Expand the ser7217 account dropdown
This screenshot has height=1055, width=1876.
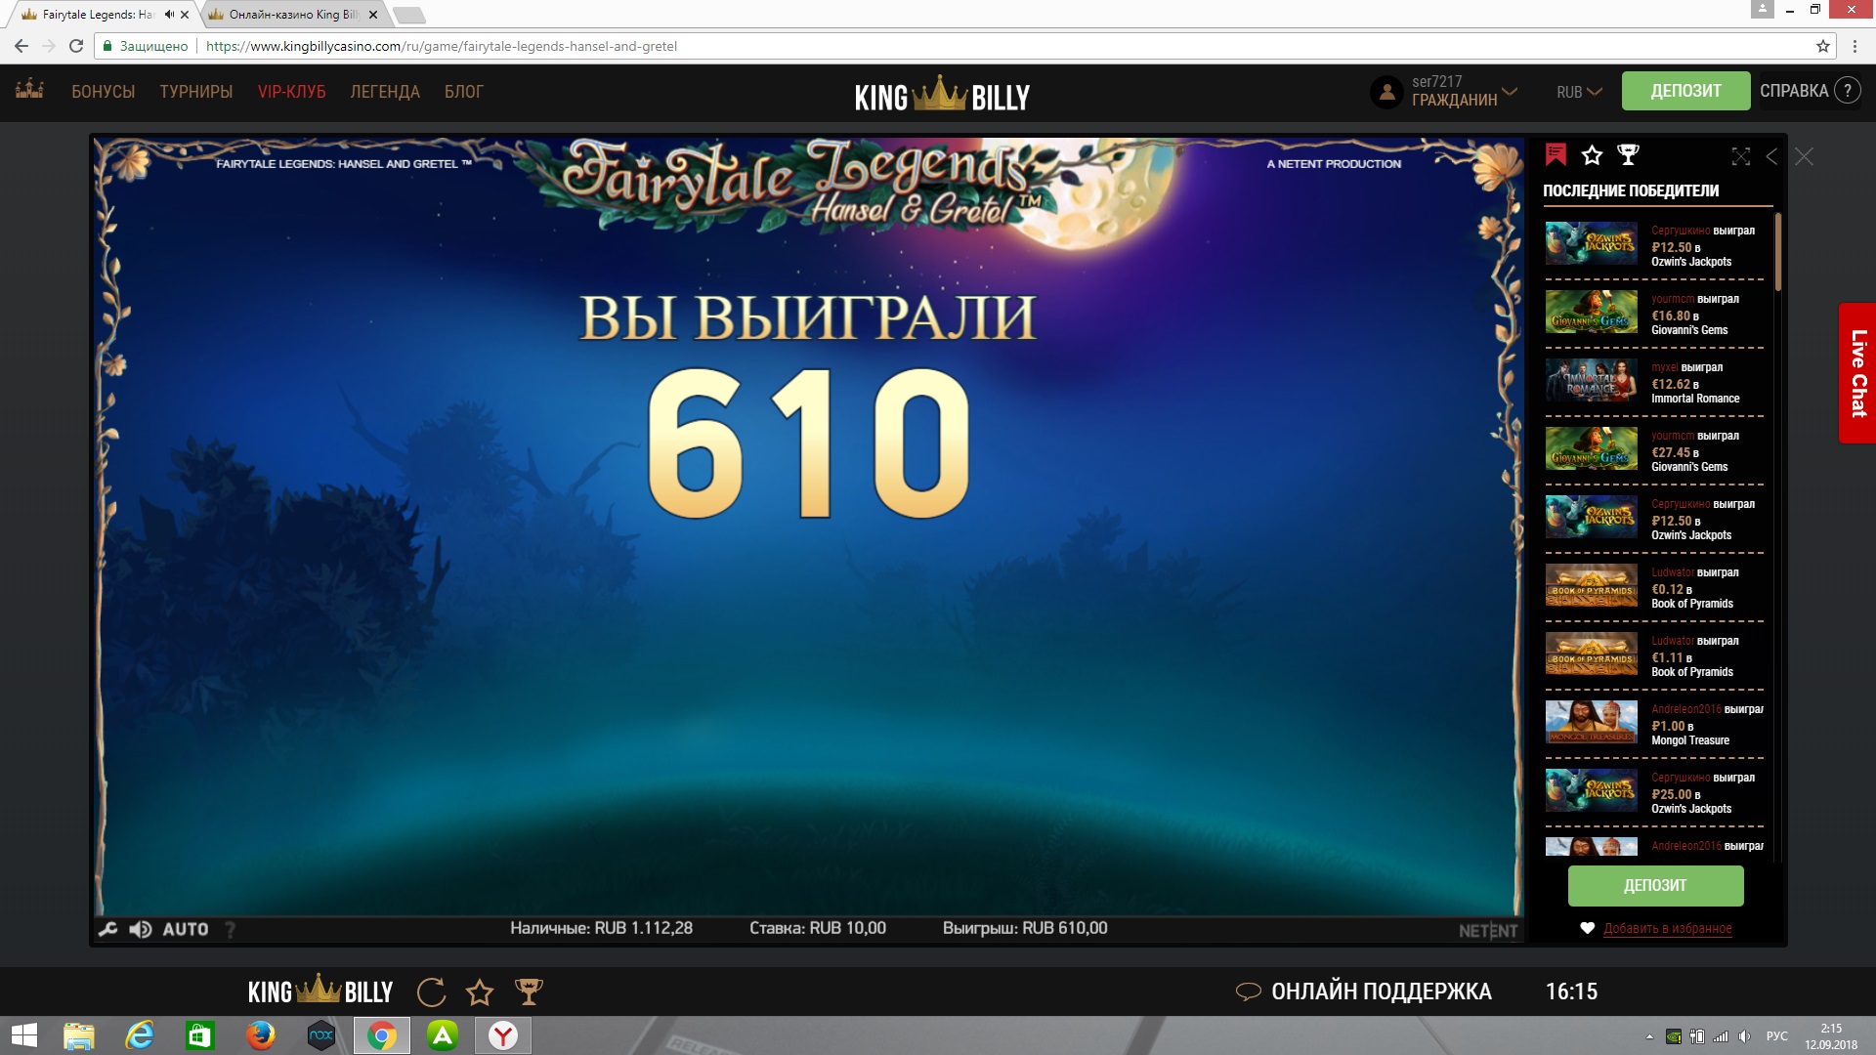point(1510,91)
